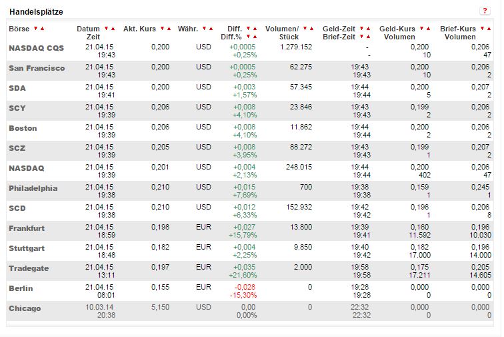Sort Datum Zeit column descending
The image size is (504, 337).
(x=106, y=29)
